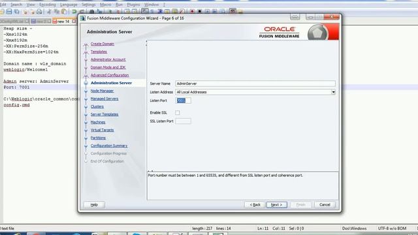The height and width of the screenshot is (235, 418).
Task: Click Replace icon in Notepad++ toolbar
Action: point(99,12)
